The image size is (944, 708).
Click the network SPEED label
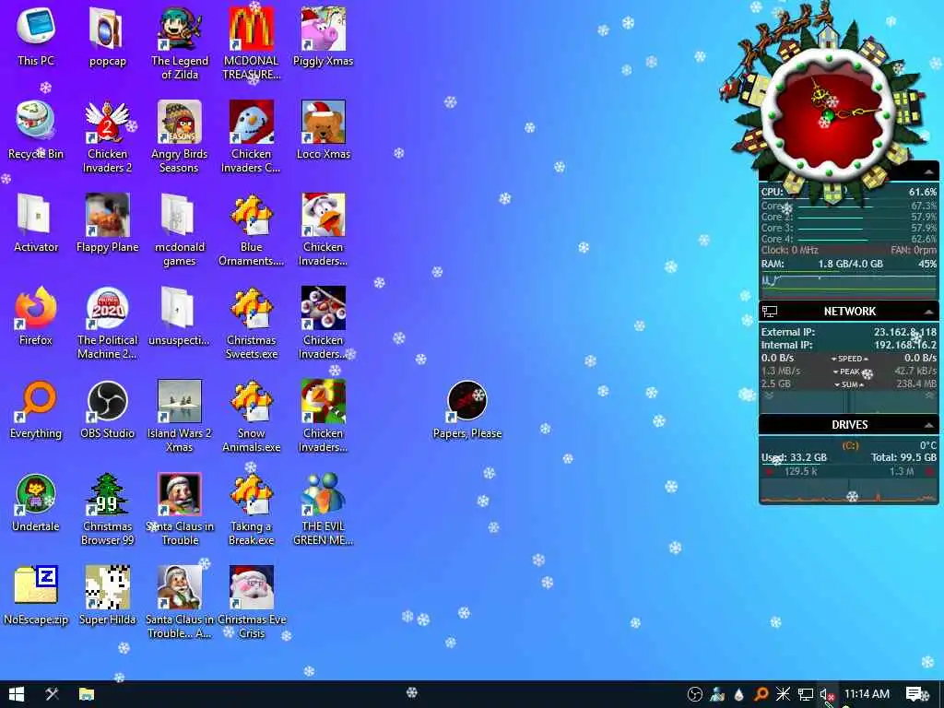[x=849, y=359]
